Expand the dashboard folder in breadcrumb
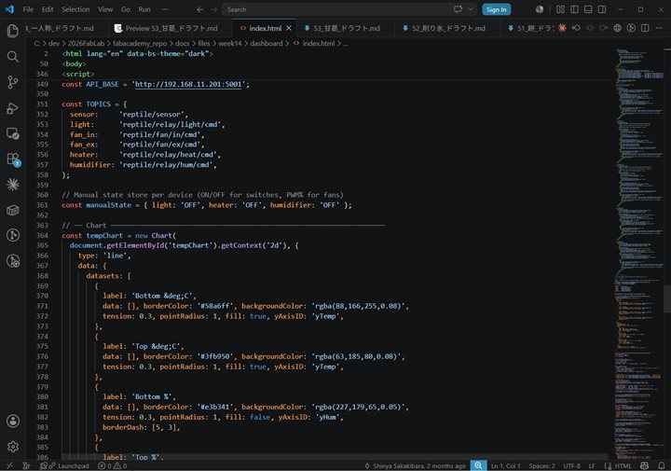The image size is (671, 471). (267, 43)
